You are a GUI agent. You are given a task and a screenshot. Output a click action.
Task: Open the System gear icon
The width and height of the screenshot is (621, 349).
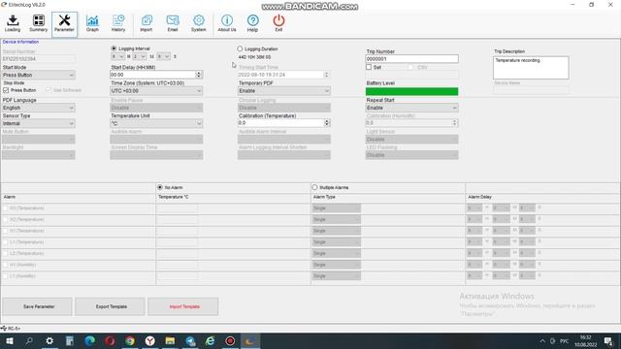tap(198, 23)
